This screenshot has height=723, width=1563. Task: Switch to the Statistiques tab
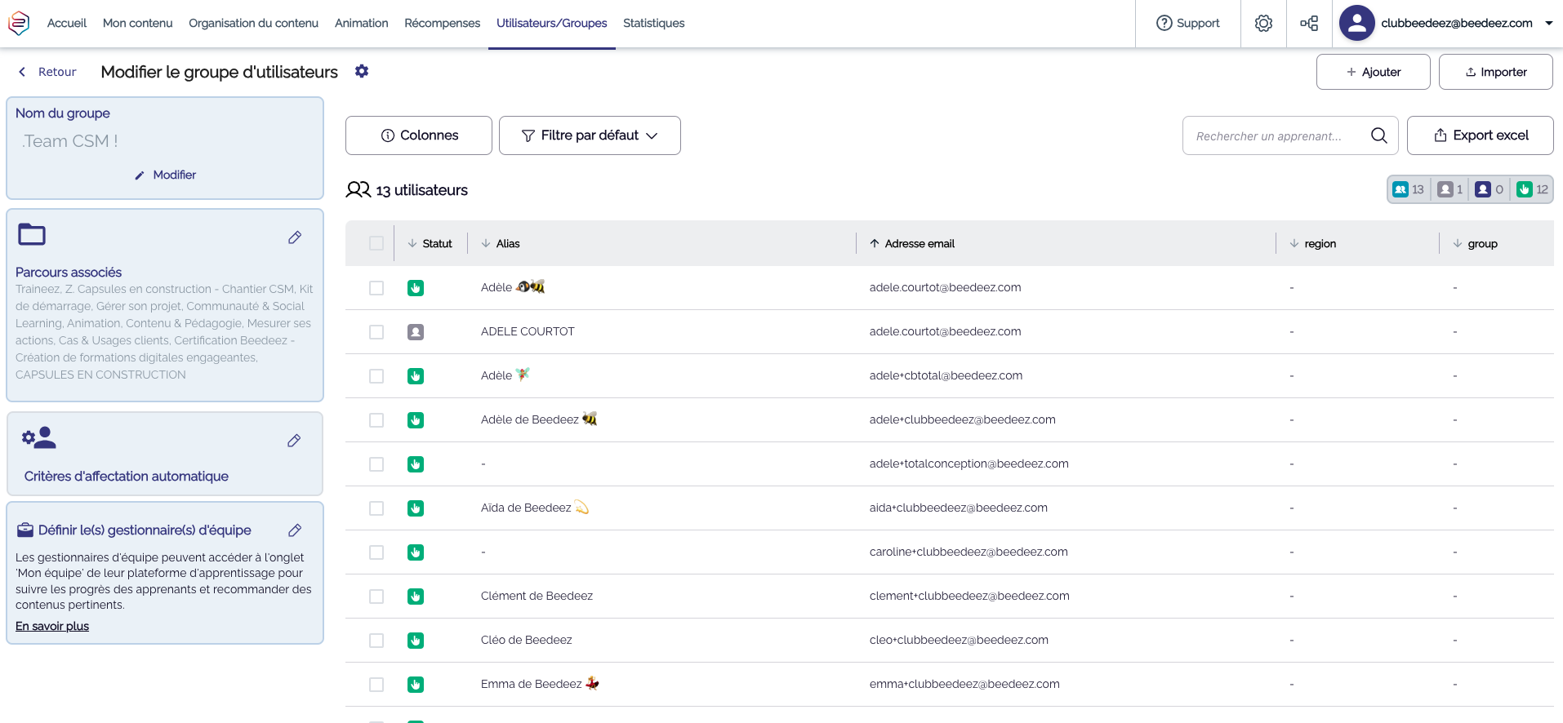point(653,24)
